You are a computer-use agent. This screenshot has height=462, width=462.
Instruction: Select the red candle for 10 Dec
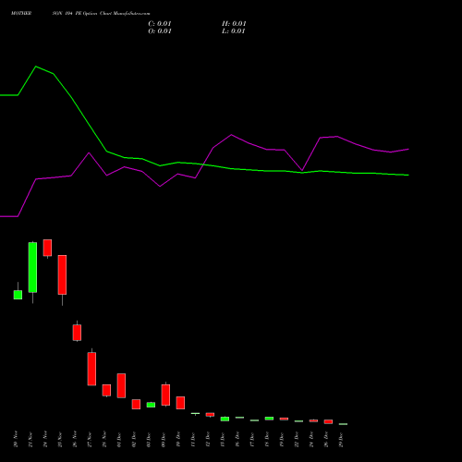click(180, 403)
